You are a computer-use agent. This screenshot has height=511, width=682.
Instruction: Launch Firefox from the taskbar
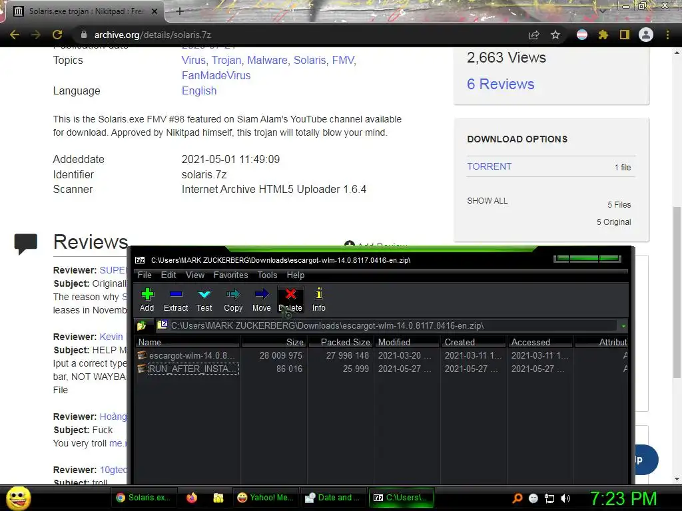pyautogui.click(x=191, y=498)
